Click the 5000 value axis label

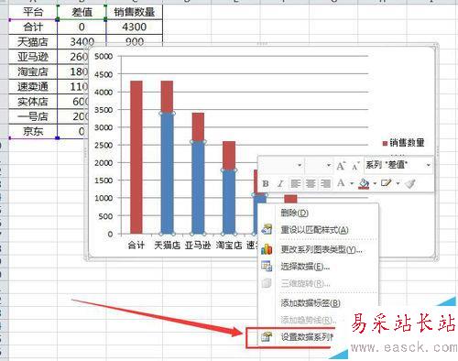point(104,56)
